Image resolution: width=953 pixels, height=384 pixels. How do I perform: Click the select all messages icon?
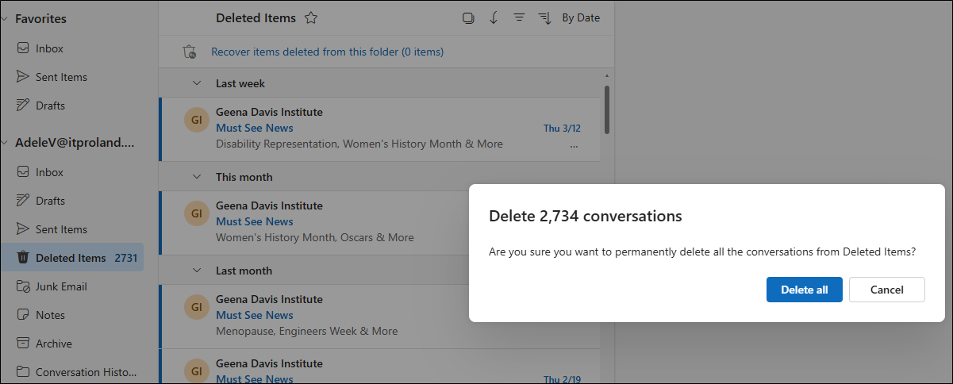click(x=468, y=18)
